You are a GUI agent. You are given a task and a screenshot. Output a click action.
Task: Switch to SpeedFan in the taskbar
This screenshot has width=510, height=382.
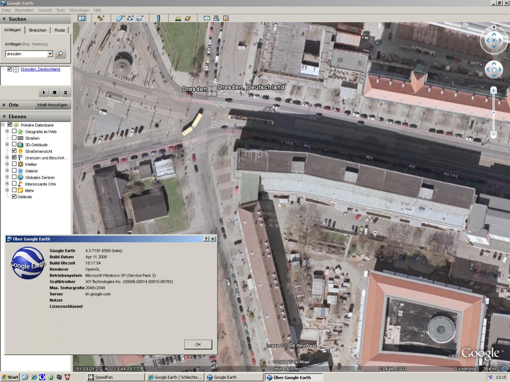(x=116, y=377)
